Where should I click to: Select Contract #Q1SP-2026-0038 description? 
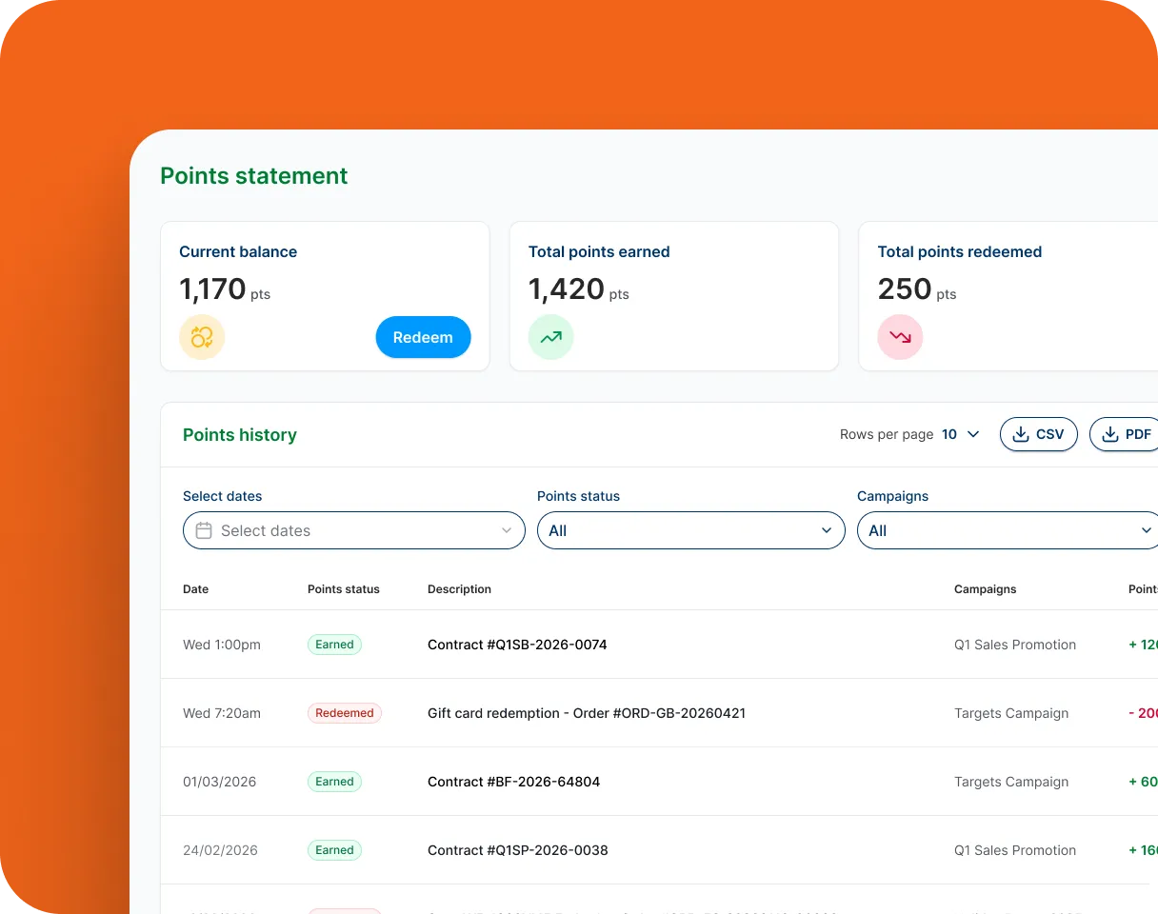(x=517, y=850)
